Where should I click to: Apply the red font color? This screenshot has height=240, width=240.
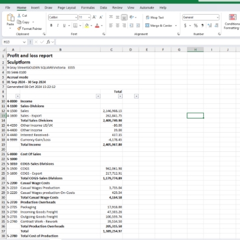pyautogui.click(x=97, y=25)
